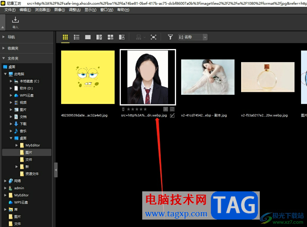Switch to thumbnail grid view

pyautogui.click(x=65, y=37)
